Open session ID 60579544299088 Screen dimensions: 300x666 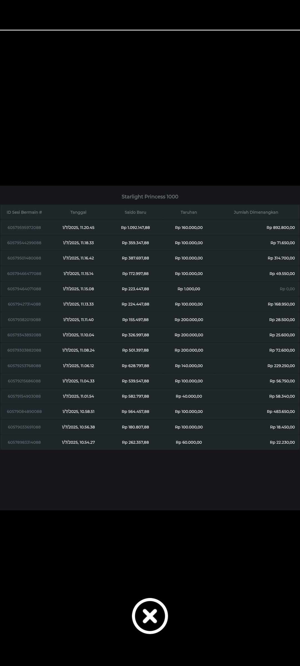(24, 243)
